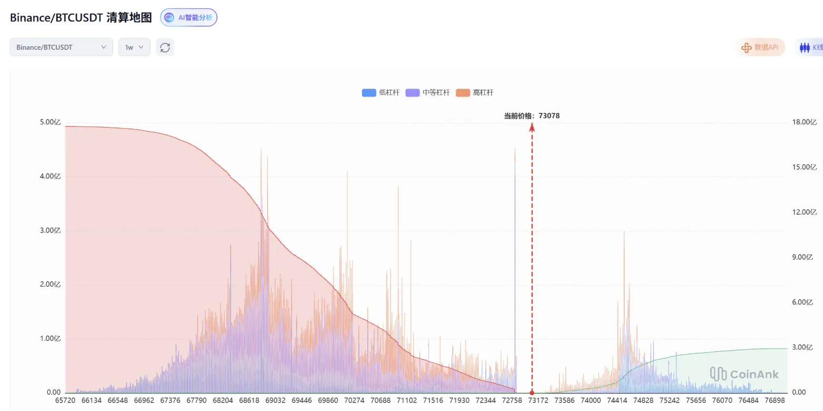
Task: Open the 数据API button
Action: (x=760, y=47)
